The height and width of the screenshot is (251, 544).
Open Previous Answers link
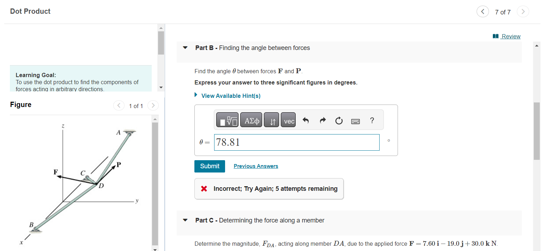[x=256, y=166]
